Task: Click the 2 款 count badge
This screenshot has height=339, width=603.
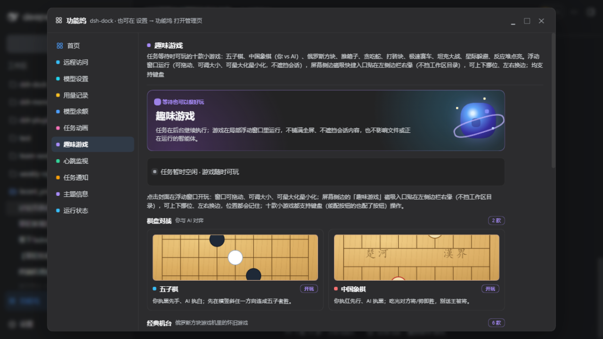Action: point(497,220)
